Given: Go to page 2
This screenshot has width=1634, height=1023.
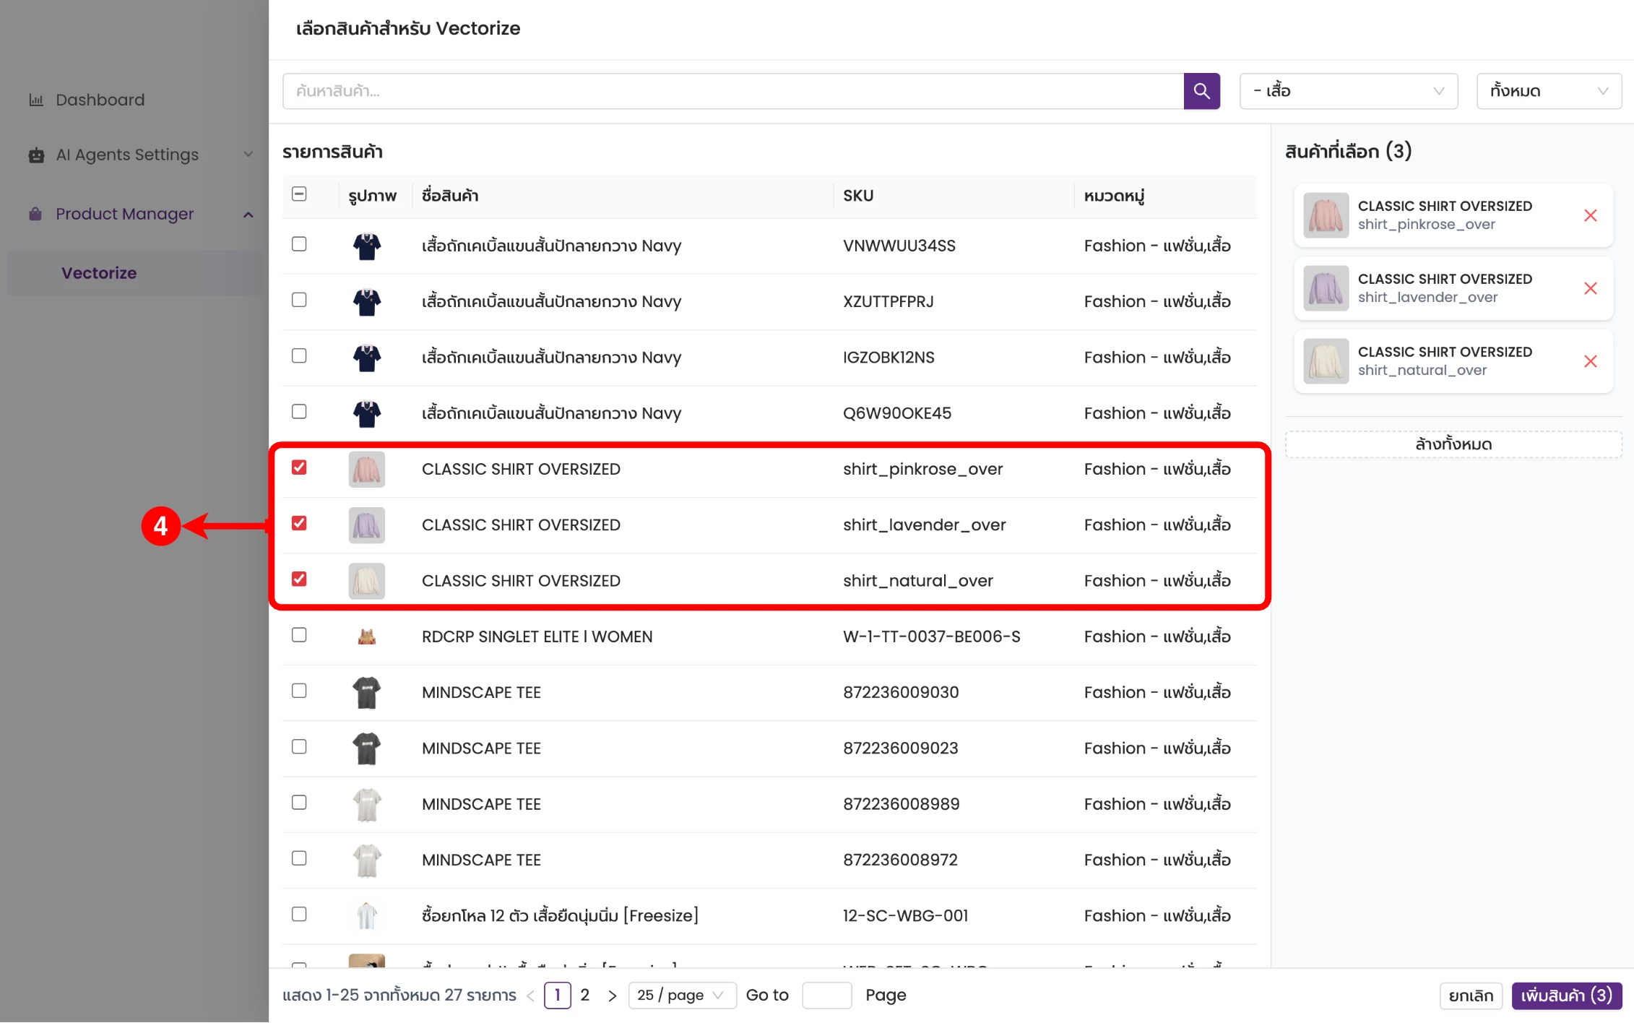Looking at the screenshot, I should pyautogui.click(x=584, y=996).
